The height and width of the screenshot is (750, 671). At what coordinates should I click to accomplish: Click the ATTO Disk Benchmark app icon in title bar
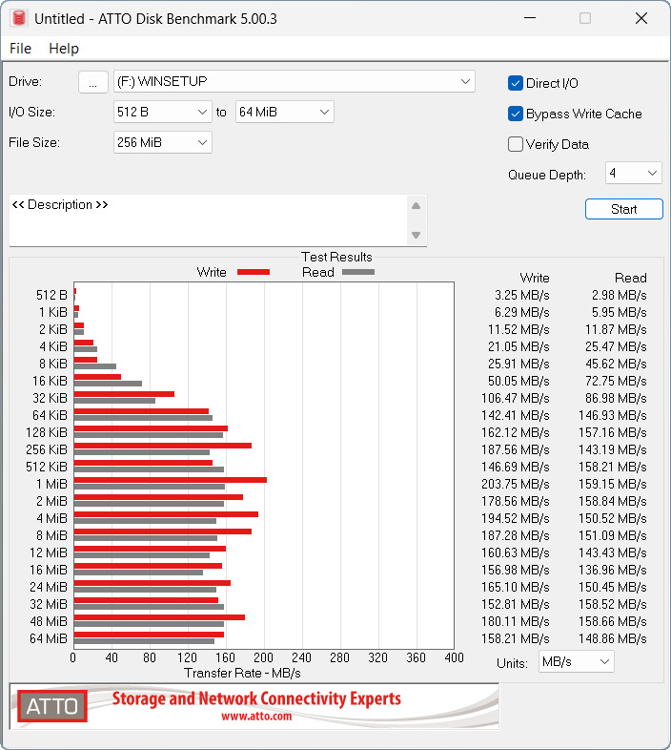19,18
